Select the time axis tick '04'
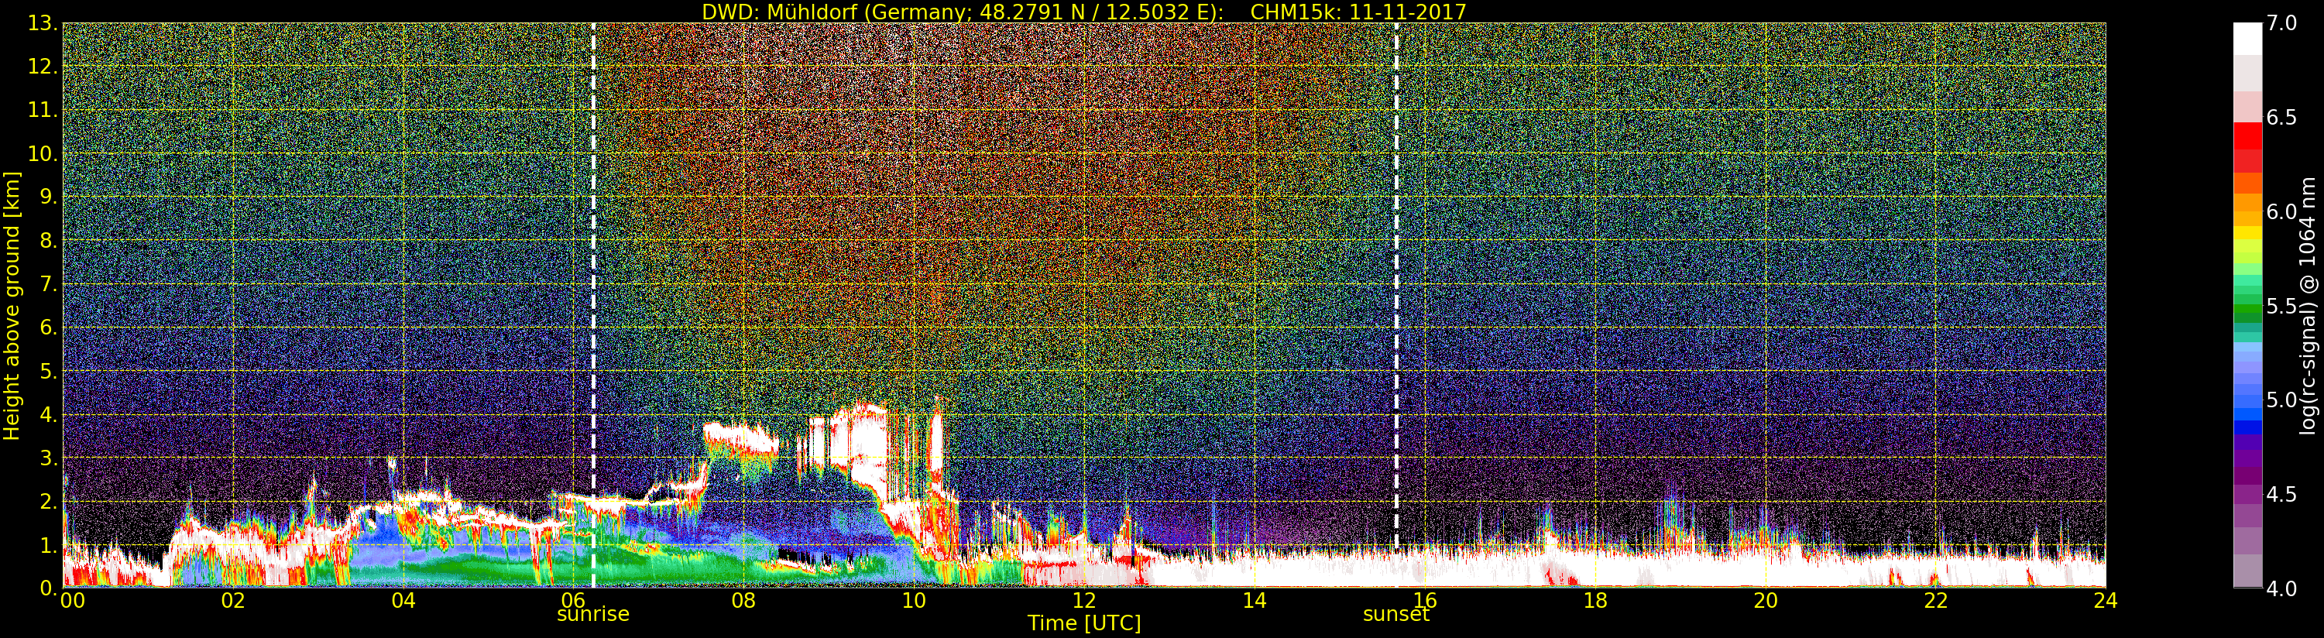The width and height of the screenshot is (2324, 638). (x=403, y=601)
